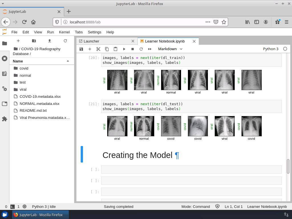The height and width of the screenshot is (219, 292).
Task: Open the test folder
Action: pyautogui.click(x=42, y=82)
